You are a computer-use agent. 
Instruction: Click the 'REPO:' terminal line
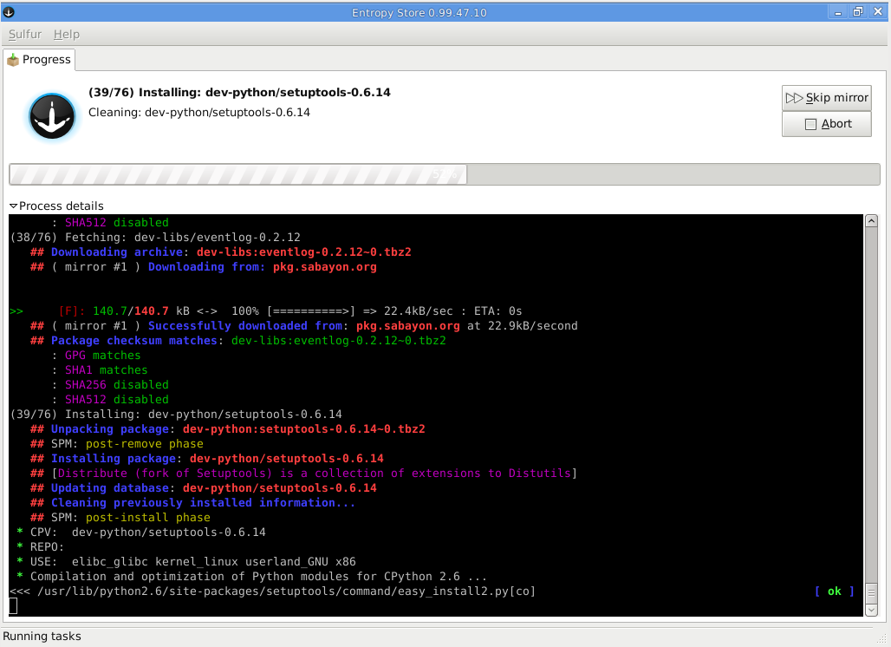pyautogui.click(x=40, y=547)
